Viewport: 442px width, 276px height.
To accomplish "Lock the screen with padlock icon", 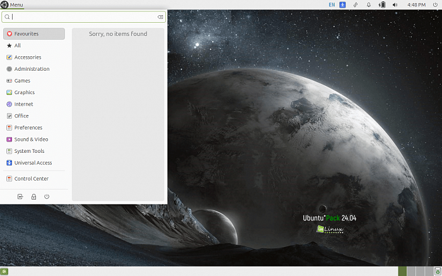I will (33, 196).
